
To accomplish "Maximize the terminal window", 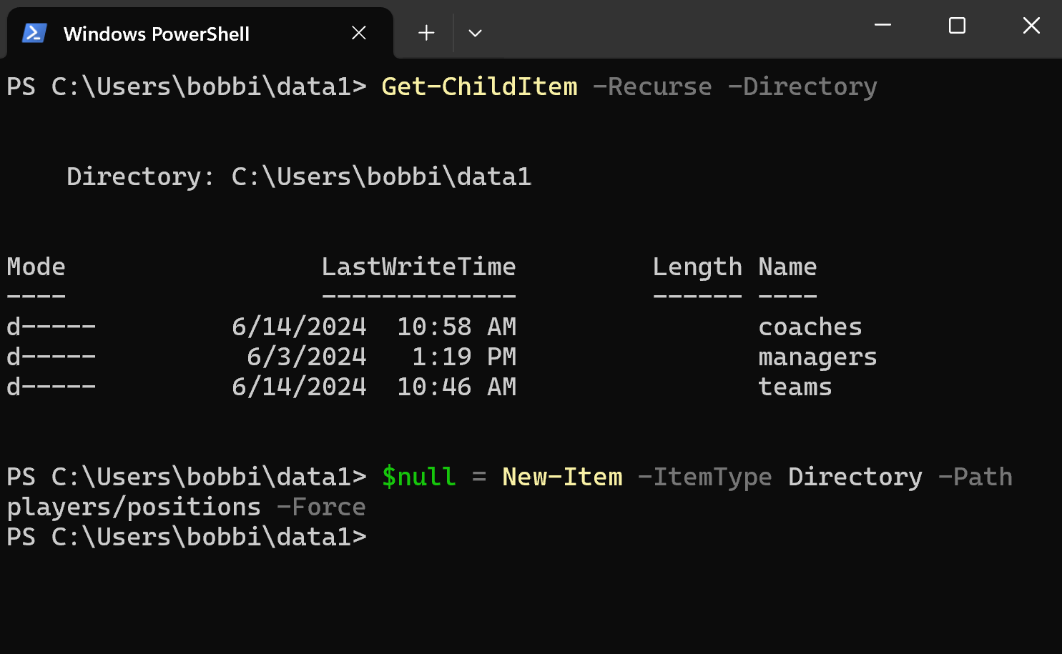I will 957,26.
